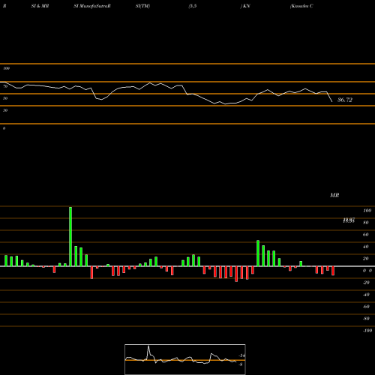
Task: Click the overlapping value label beside 80 on MR axis
Action: click(x=349, y=220)
